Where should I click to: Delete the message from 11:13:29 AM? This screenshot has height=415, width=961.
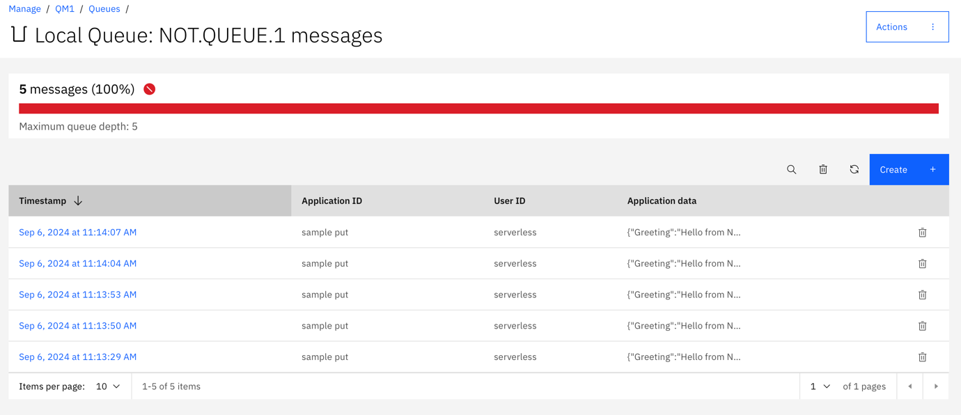point(922,357)
